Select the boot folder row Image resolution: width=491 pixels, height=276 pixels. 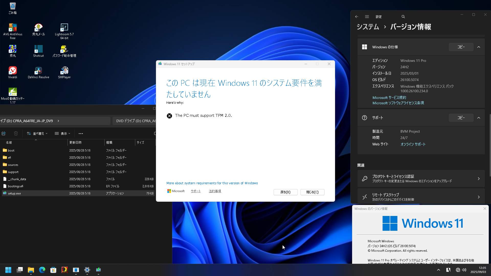tap(78, 150)
